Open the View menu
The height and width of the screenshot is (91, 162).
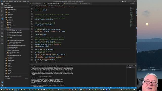coord(15,1)
